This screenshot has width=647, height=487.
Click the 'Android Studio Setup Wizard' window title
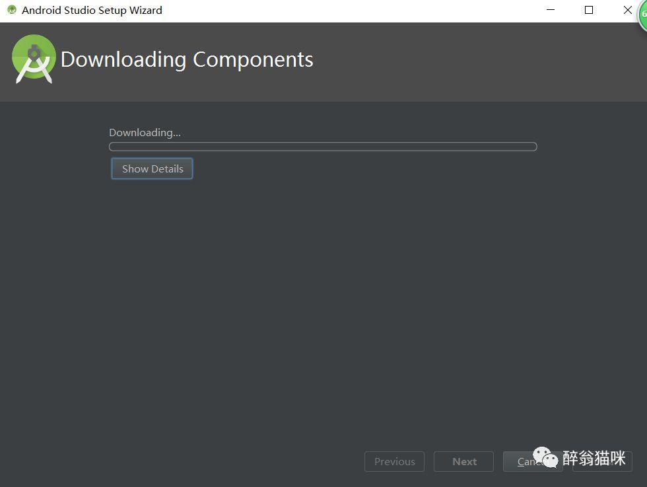tap(92, 10)
